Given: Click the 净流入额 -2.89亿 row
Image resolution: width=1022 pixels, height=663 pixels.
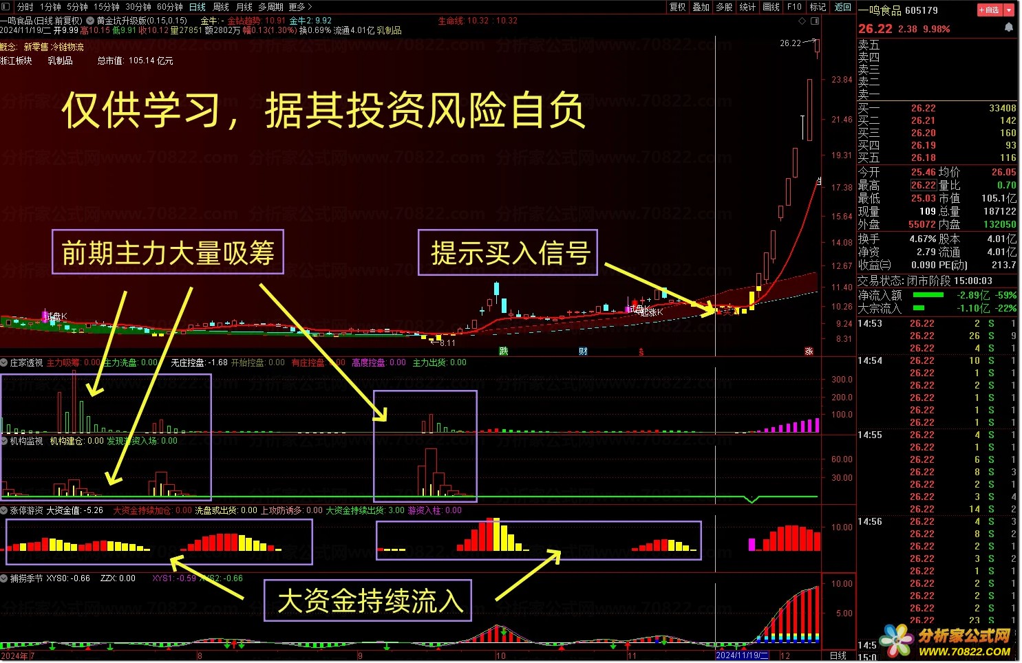Looking at the screenshot, I should coord(937,295).
